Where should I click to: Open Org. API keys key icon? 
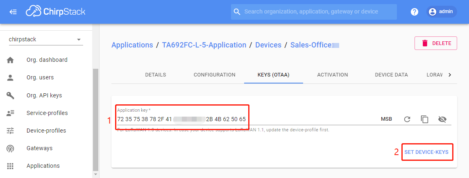(x=11, y=96)
